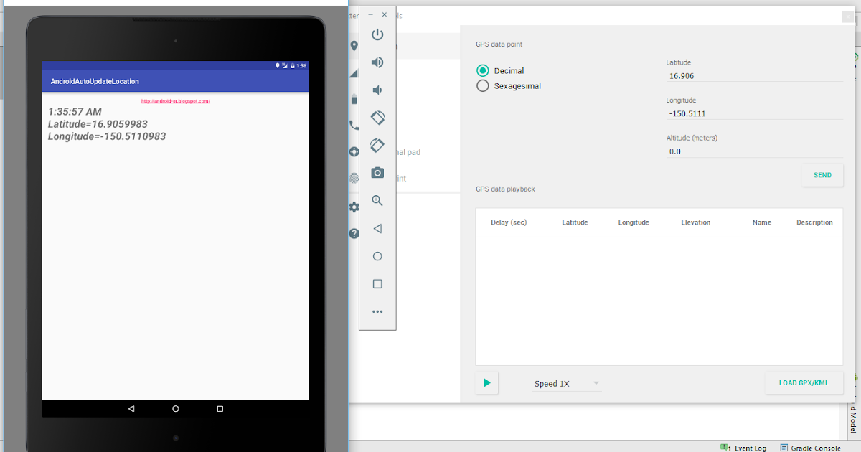Select the Zoom tool icon
Viewport: 861px width, 452px height.
(x=377, y=201)
